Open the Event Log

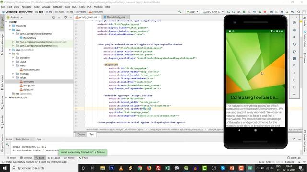point(294,158)
